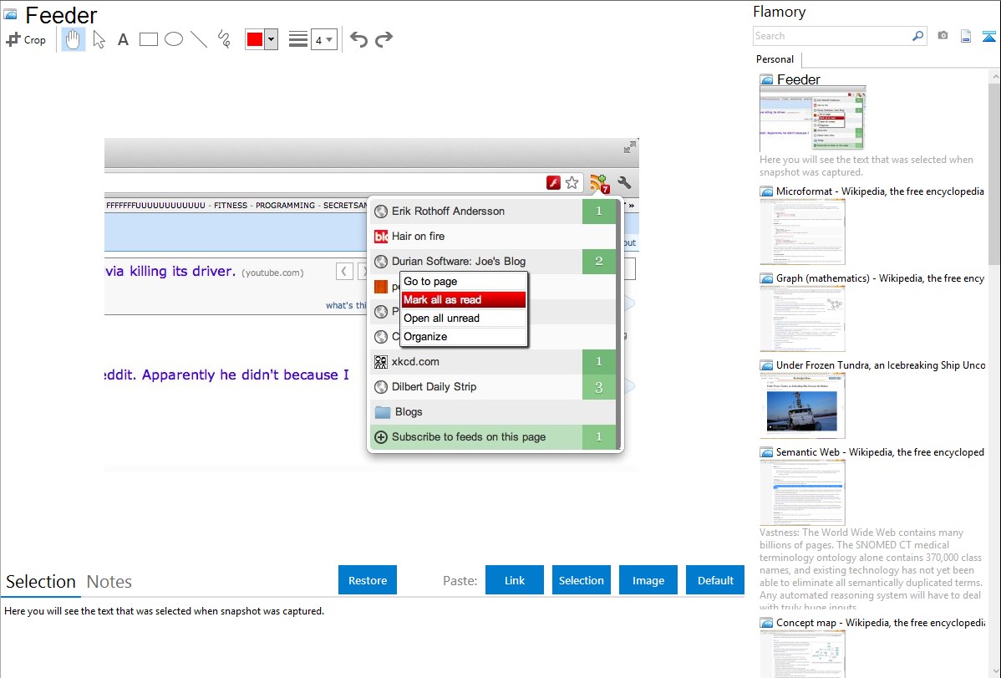Click the red color swatch
1001x678 pixels.
point(255,39)
